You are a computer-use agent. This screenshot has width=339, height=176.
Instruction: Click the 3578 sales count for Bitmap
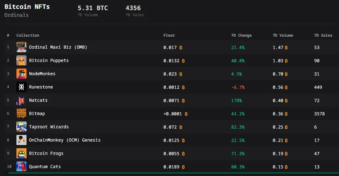pos(319,114)
